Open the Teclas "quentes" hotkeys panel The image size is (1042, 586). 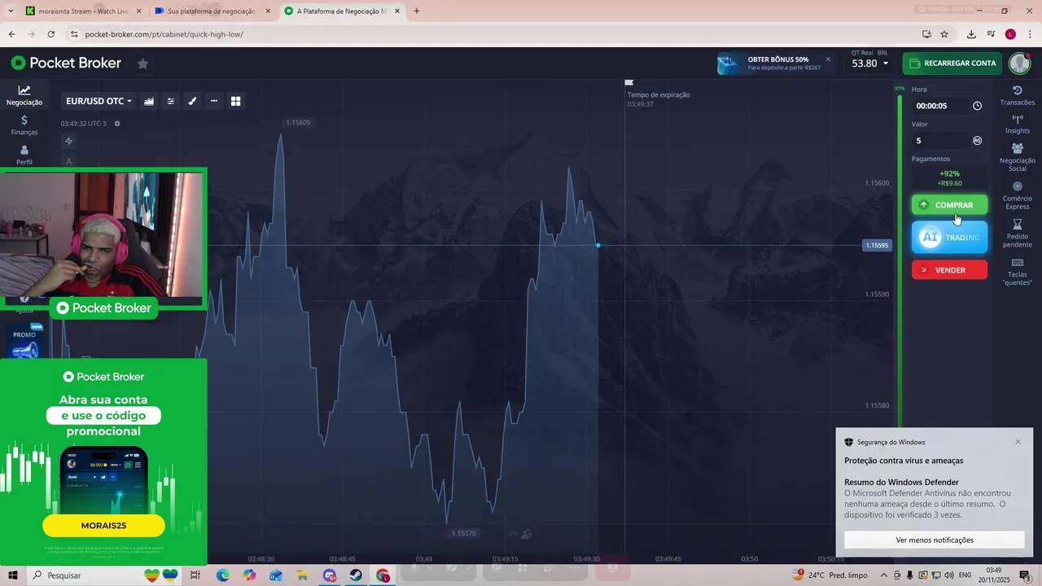(1017, 272)
